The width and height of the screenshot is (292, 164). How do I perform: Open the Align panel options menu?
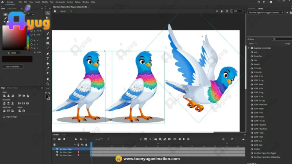pos(42,88)
